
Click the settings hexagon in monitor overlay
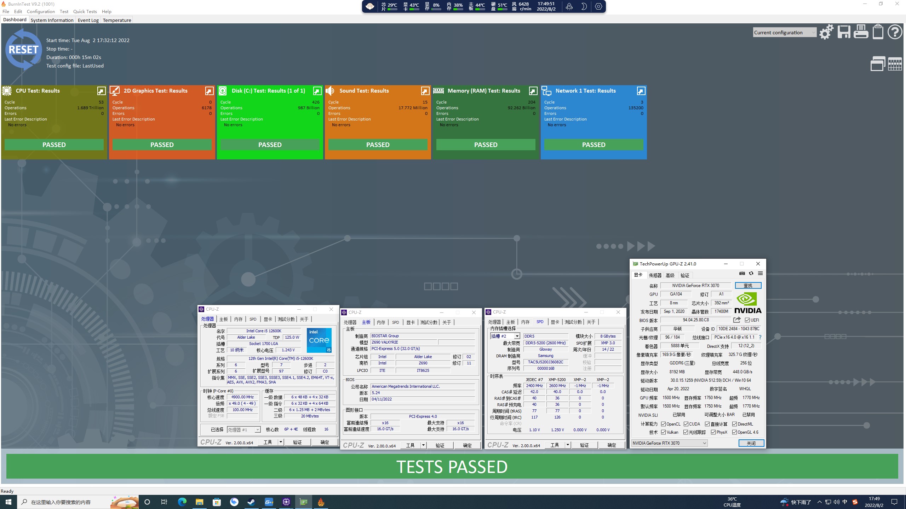[x=598, y=6]
